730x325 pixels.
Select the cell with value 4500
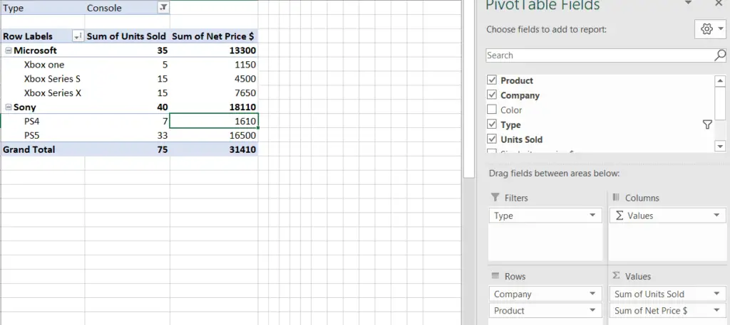coord(214,79)
